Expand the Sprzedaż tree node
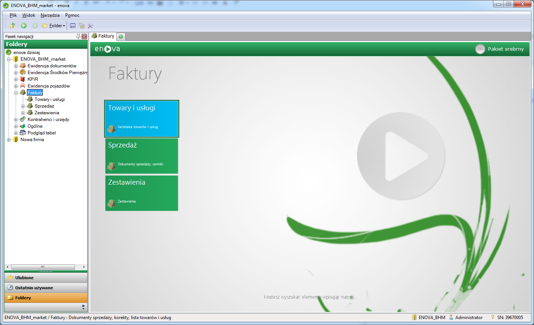This screenshot has height=325, width=534. (x=23, y=106)
